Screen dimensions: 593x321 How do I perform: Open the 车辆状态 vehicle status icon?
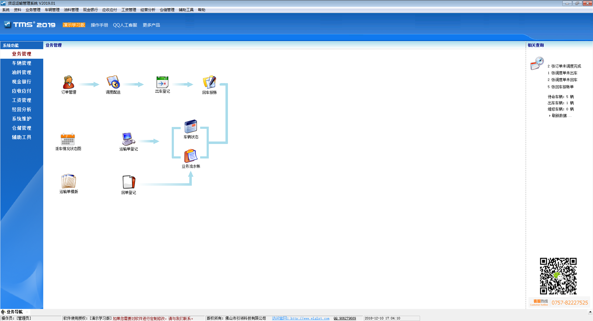pyautogui.click(x=191, y=126)
